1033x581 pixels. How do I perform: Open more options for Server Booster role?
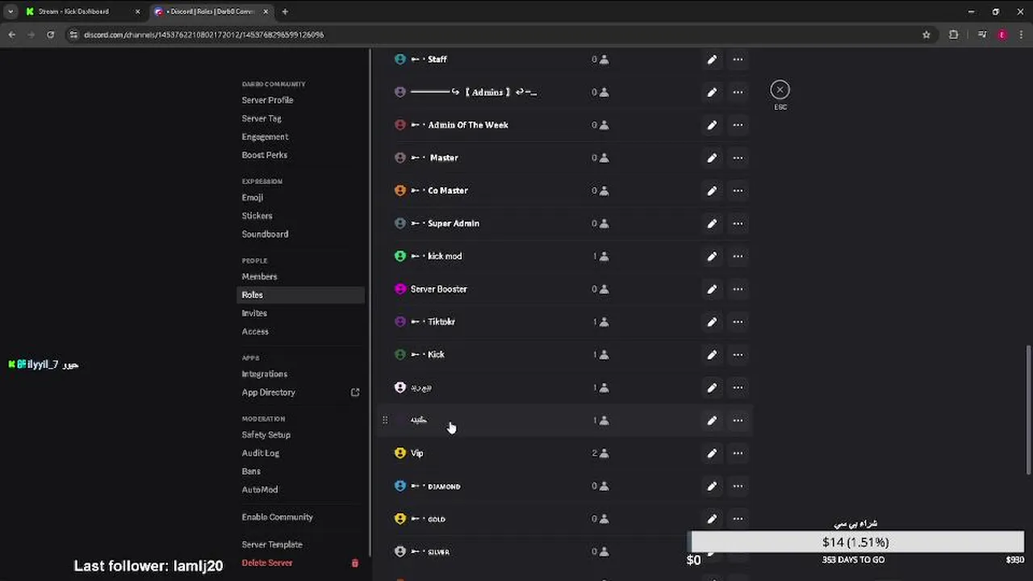(738, 289)
